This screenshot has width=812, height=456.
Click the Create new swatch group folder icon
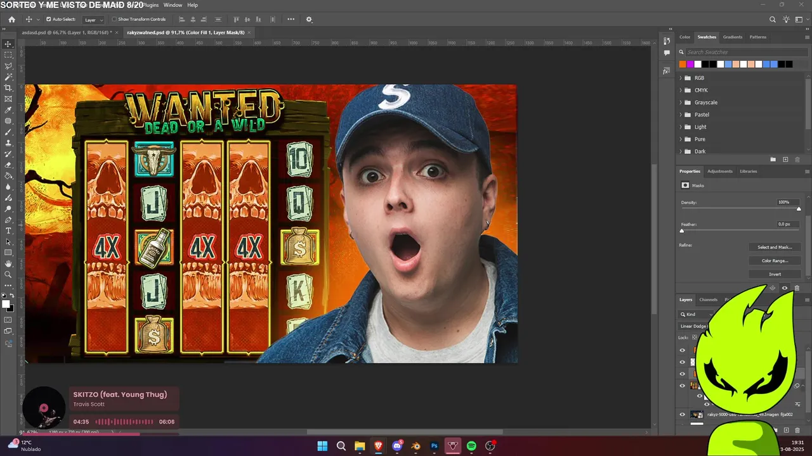click(773, 160)
